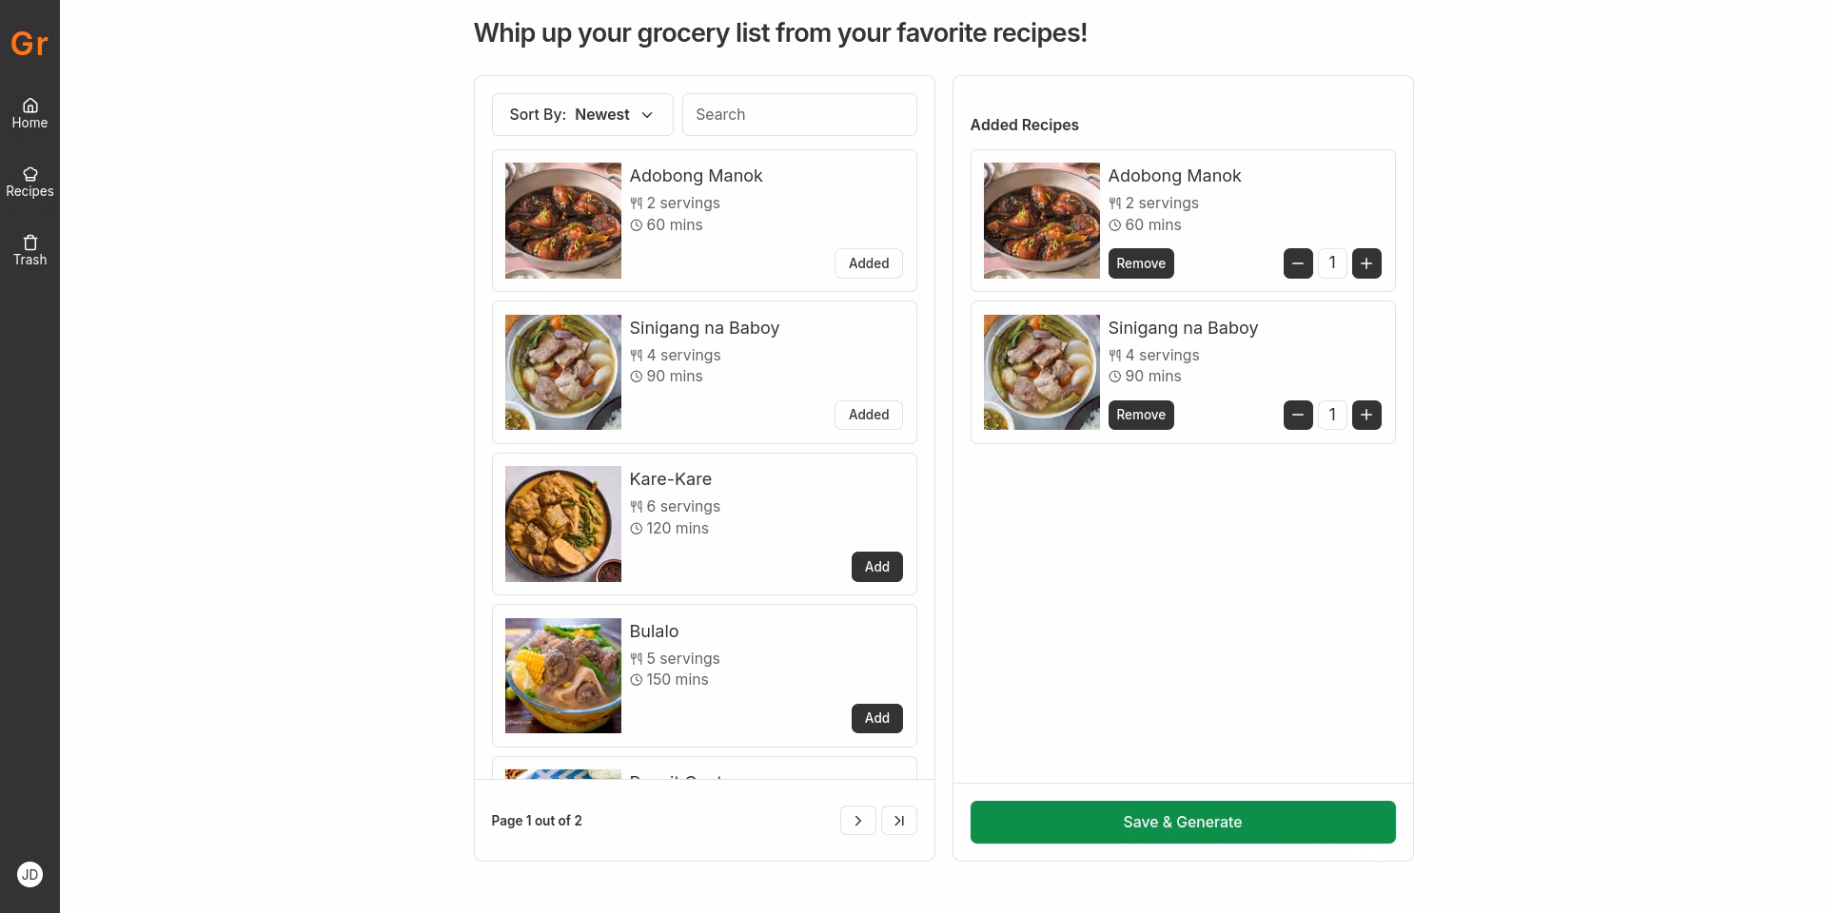The height and width of the screenshot is (913, 1827).
Task: Go to the next page of recipes
Action: click(857, 821)
